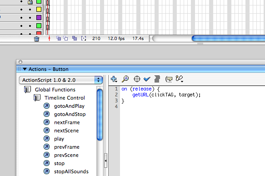Click the arrow icon beside gotoAndPlay
The height and width of the screenshot is (176, 265).
point(47,106)
